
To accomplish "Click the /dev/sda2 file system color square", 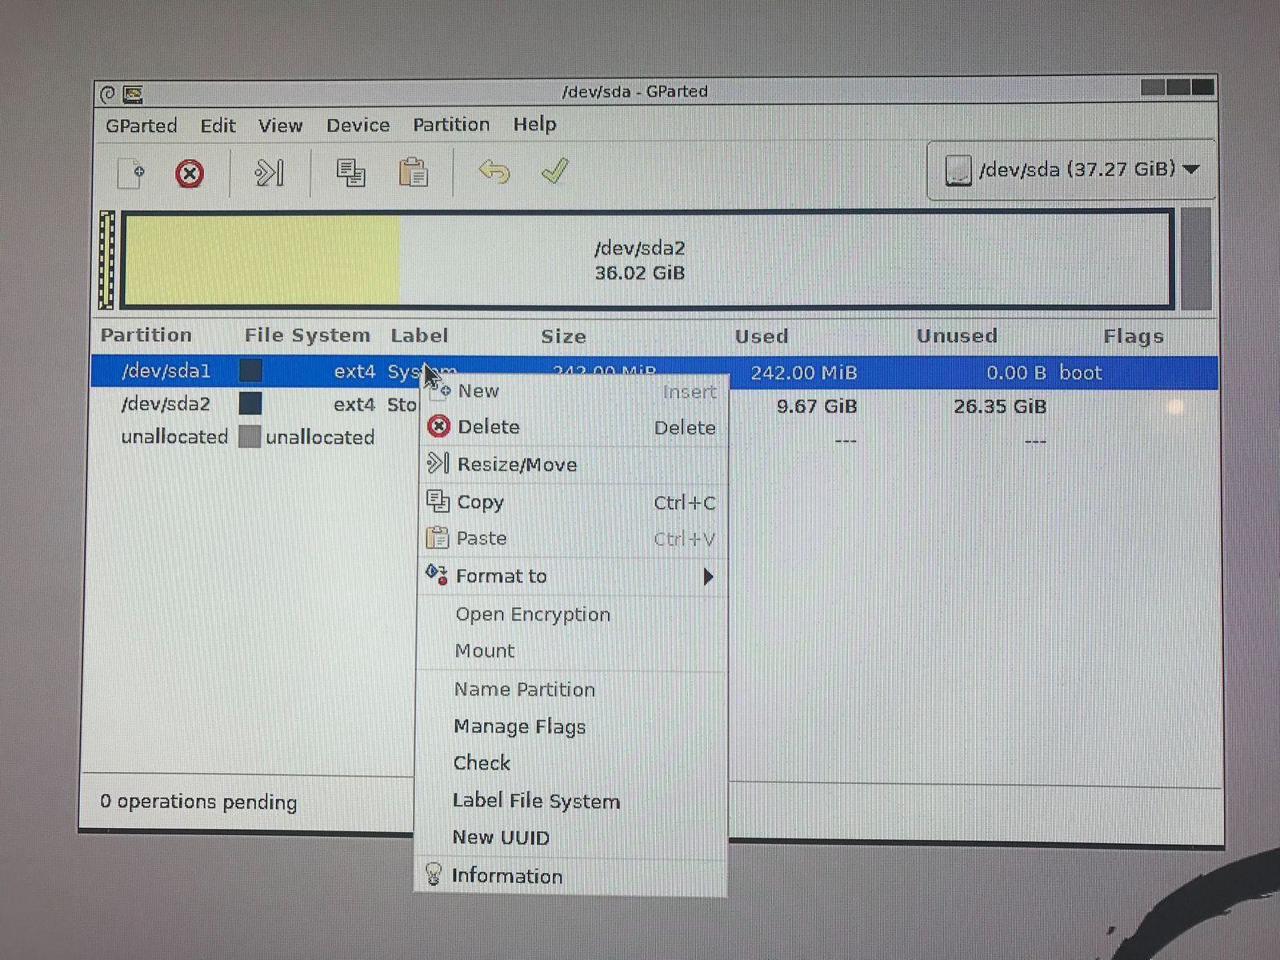I will point(250,403).
